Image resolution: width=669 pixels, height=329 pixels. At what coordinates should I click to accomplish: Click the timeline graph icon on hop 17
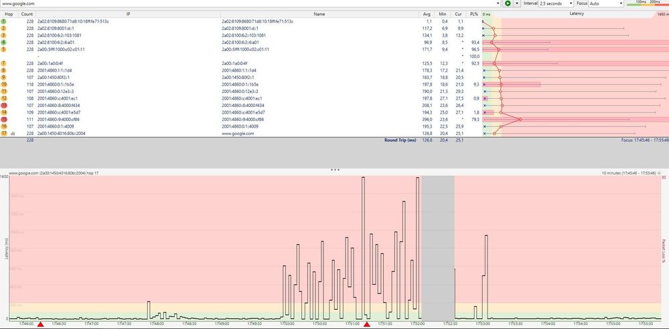(x=12, y=133)
